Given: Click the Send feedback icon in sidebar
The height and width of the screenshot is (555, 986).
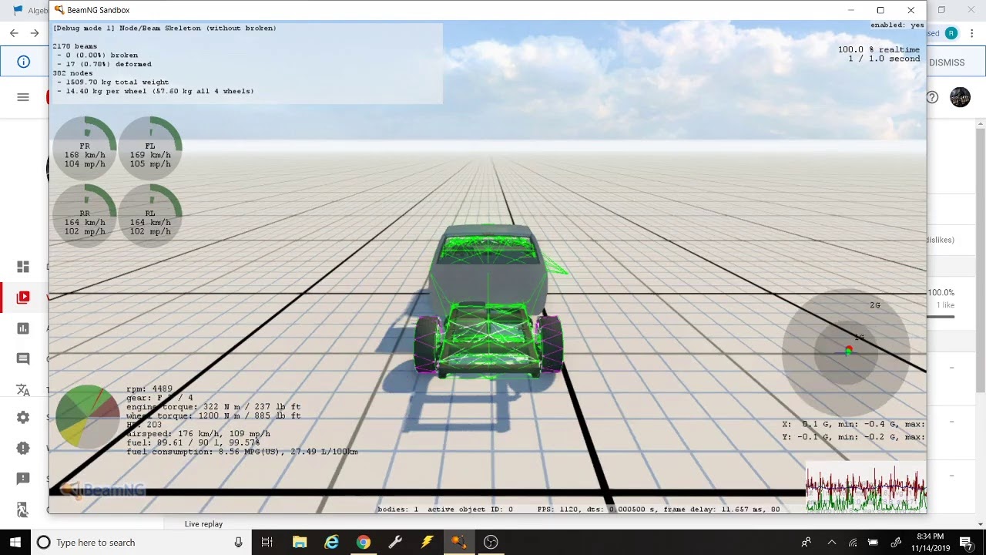Looking at the screenshot, I should pos(23,479).
